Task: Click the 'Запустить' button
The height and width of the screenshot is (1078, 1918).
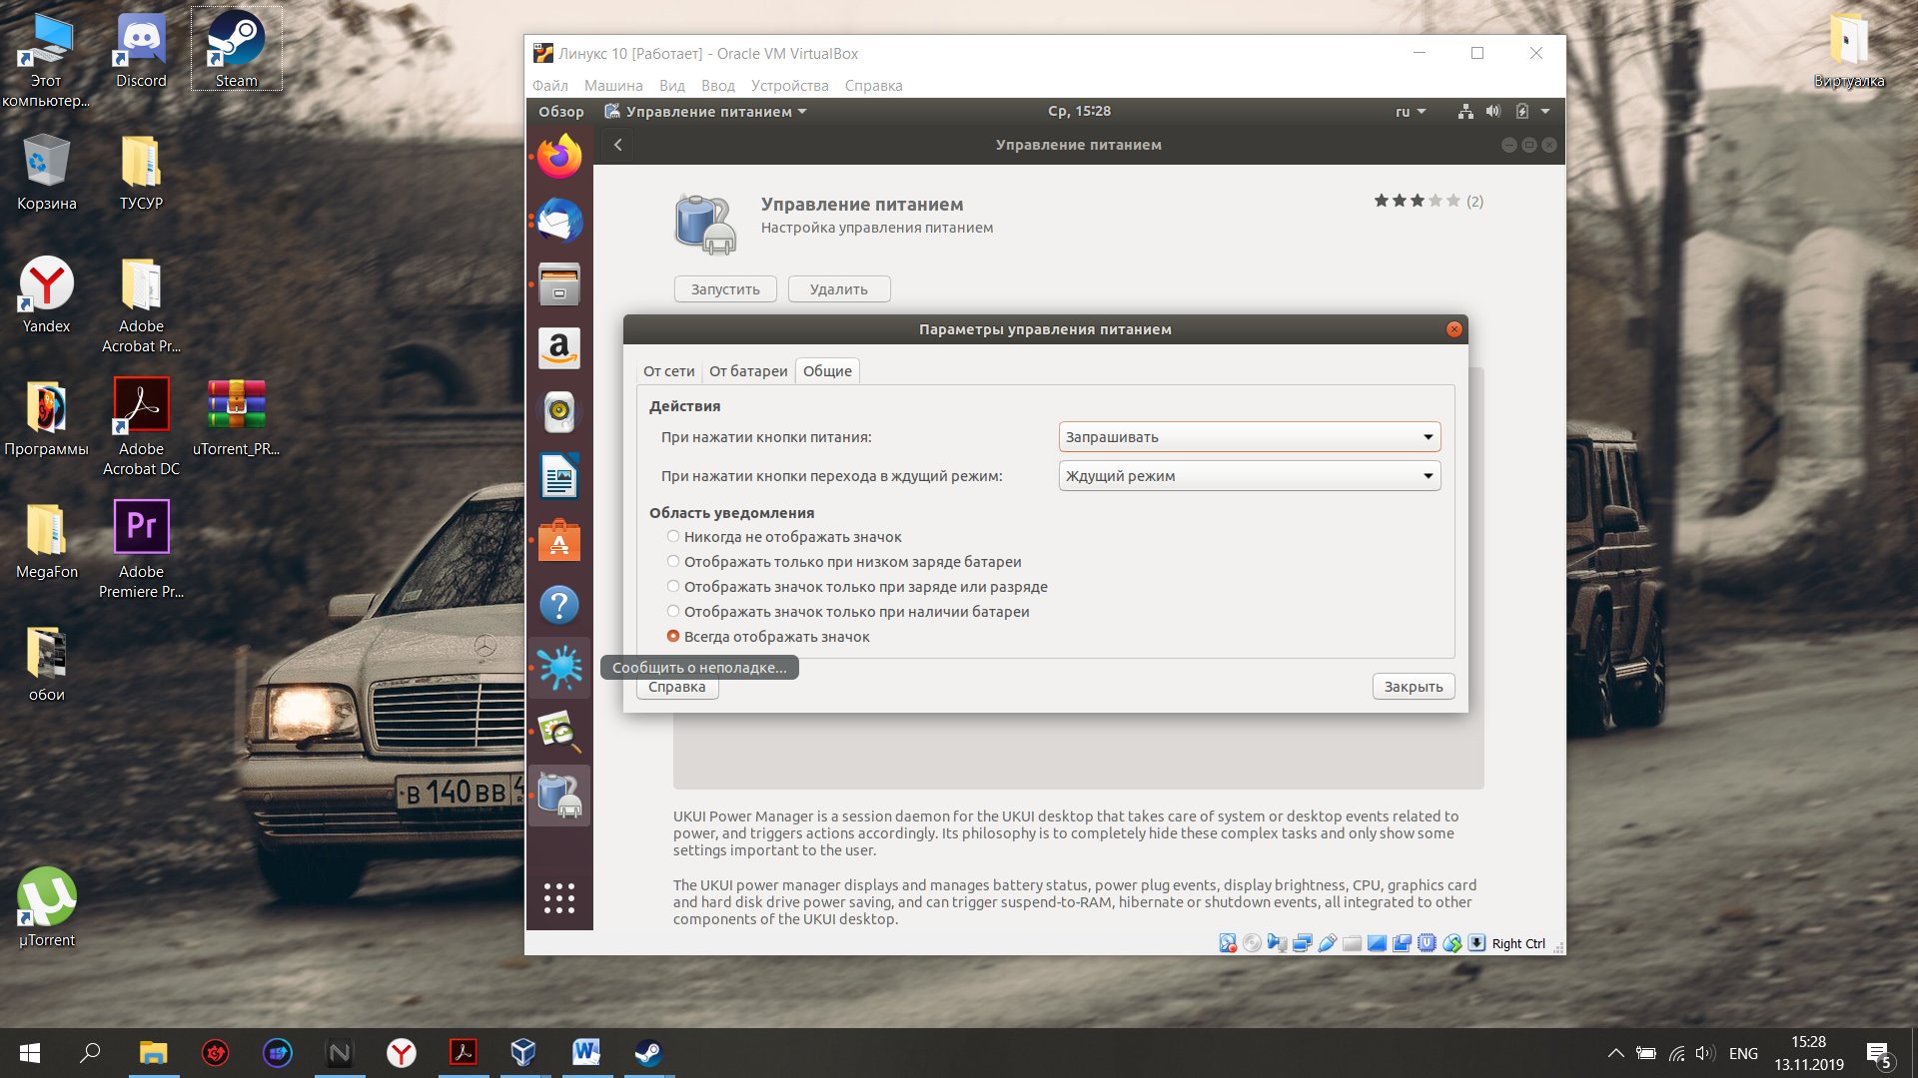Action: pyautogui.click(x=725, y=289)
